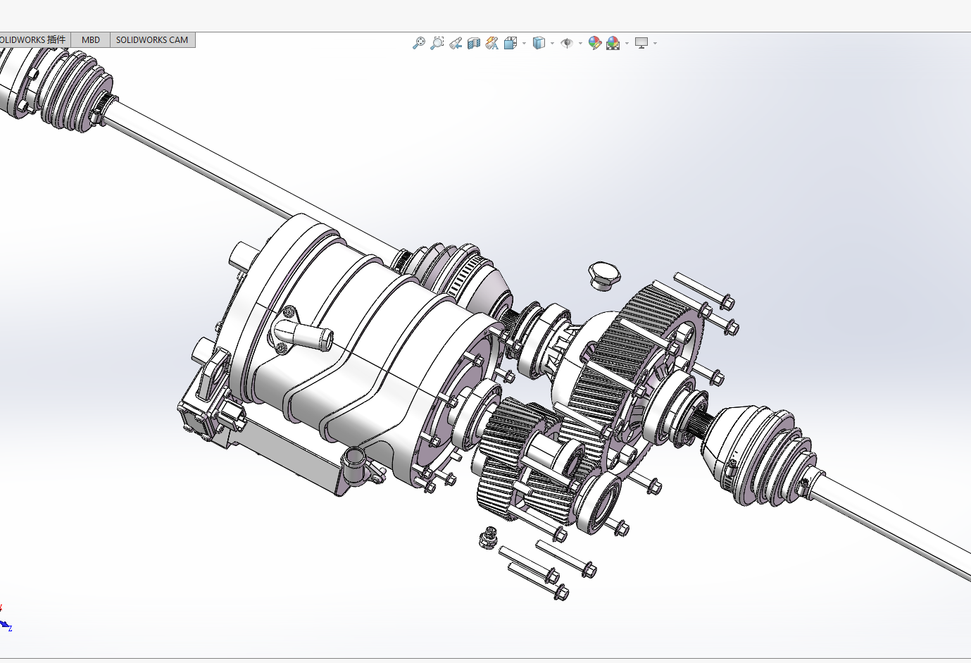Open the Edit Appearance tool
Image resolution: width=971 pixels, height=663 pixels.
click(595, 43)
